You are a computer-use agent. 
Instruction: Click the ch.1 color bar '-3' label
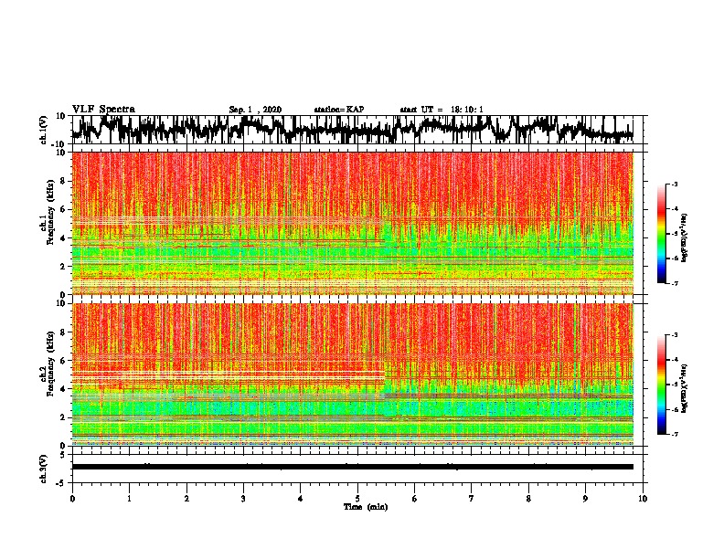pos(674,185)
